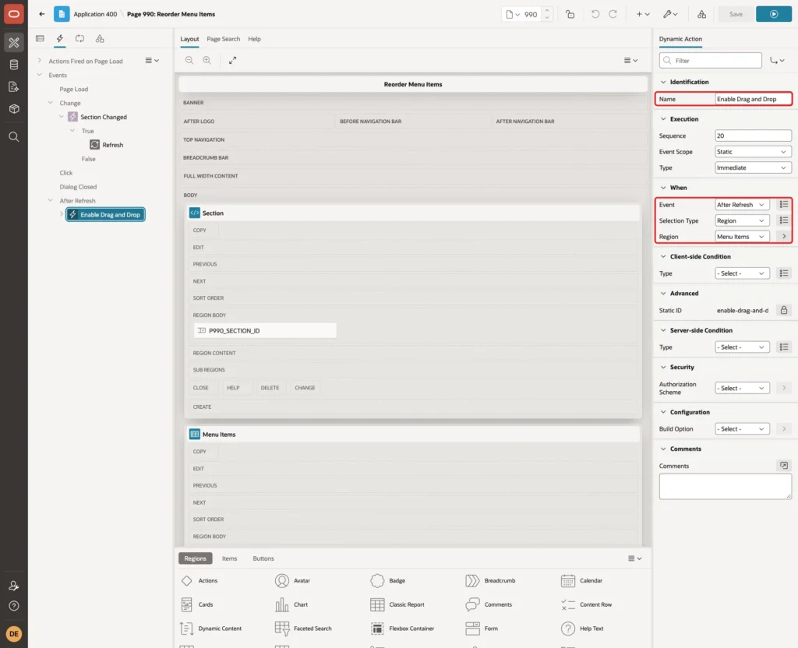Open the Authorization Scheme dropdown
The image size is (798, 648).
tap(742, 388)
